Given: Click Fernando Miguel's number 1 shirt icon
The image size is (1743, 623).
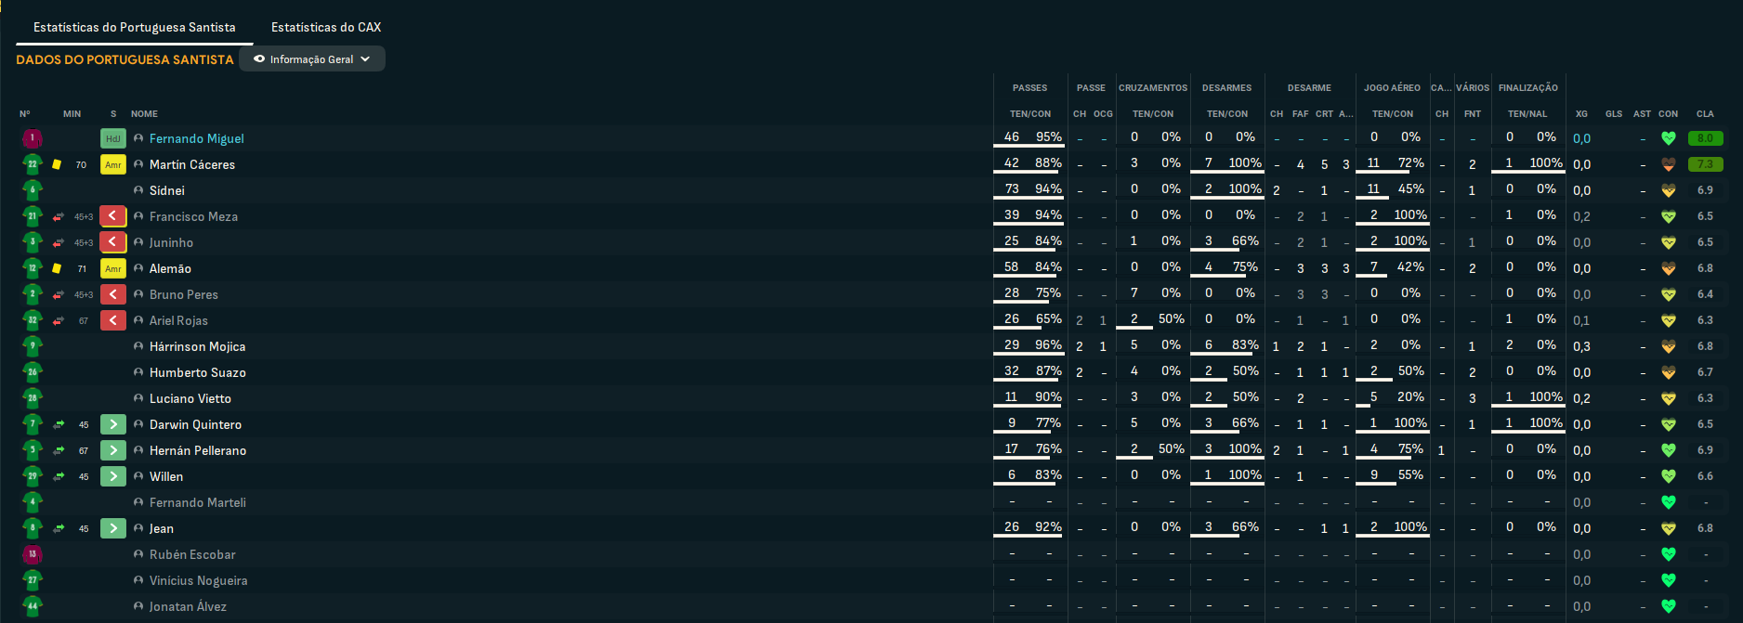Looking at the screenshot, I should [x=33, y=138].
